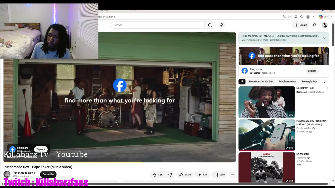Open browser settings and more ellipsis
The height and width of the screenshot is (188, 335).
314,17
